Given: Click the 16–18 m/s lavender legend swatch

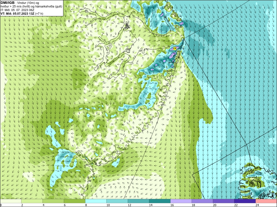Looking at the screenshot, I should pyautogui.click(x=181, y=201).
